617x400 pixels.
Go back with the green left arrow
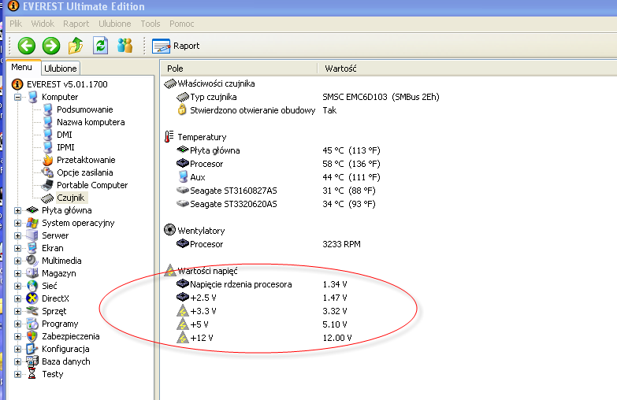(26, 46)
